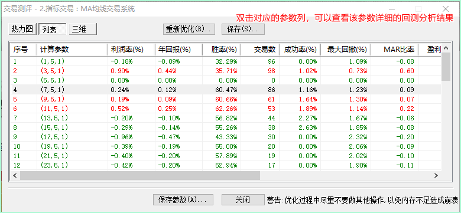
Task: Click horizontal scrollbar left arrow
Action: 15,175
